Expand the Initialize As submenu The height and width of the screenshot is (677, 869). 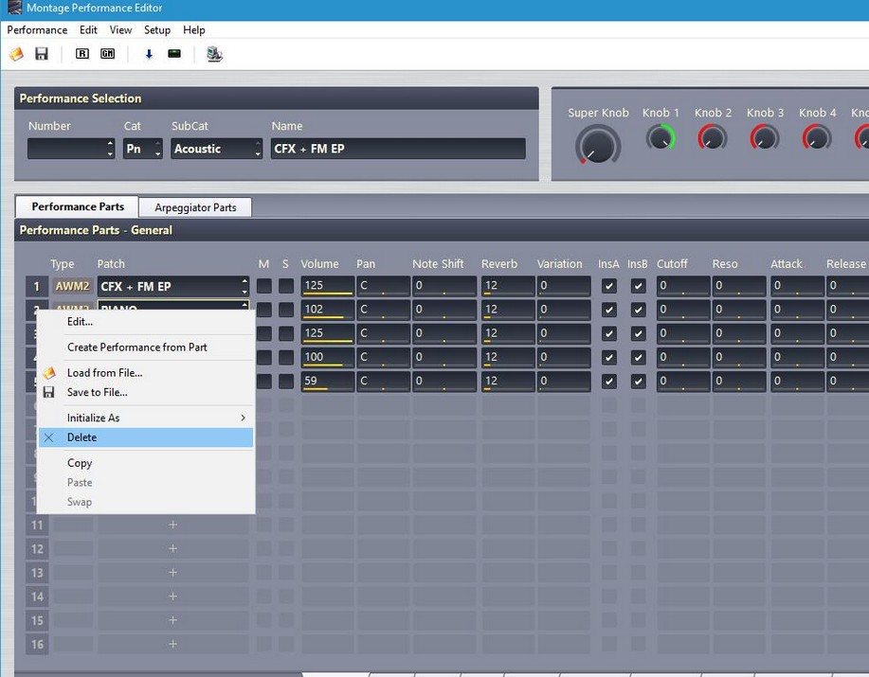pos(146,418)
